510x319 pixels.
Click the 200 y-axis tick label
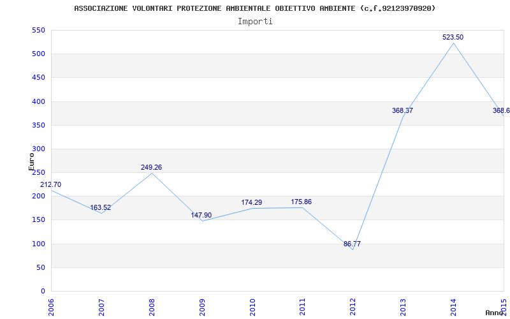point(38,196)
